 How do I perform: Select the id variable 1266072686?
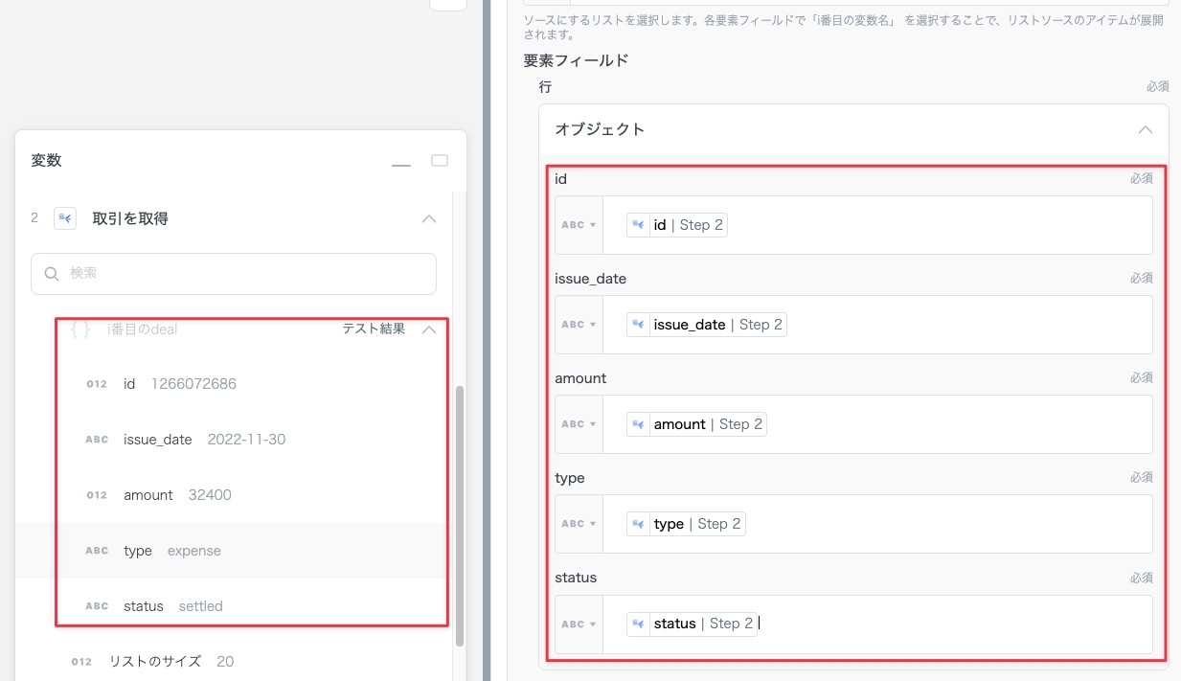click(x=180, y=384)
